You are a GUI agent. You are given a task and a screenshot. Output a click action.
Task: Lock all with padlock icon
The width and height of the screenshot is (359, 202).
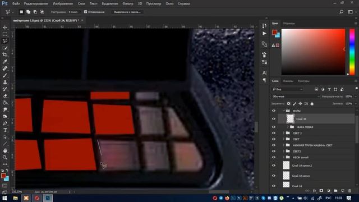(x=312, y=104)
